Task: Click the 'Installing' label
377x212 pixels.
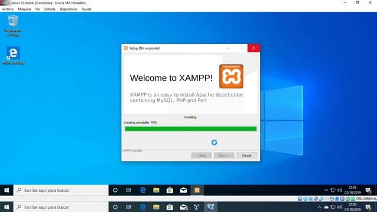Action: coord(190,117)
